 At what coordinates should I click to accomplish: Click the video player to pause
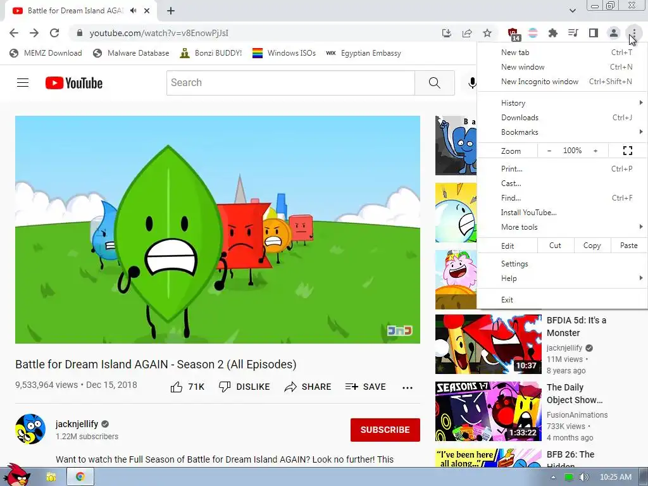point(218,229)
